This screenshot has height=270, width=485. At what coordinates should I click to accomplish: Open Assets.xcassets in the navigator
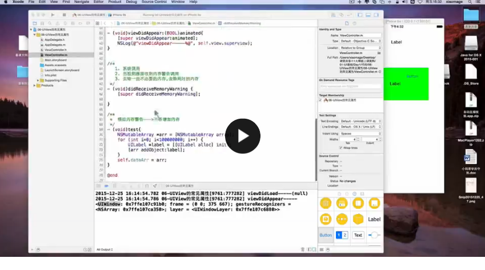click(x=55, y=65)
